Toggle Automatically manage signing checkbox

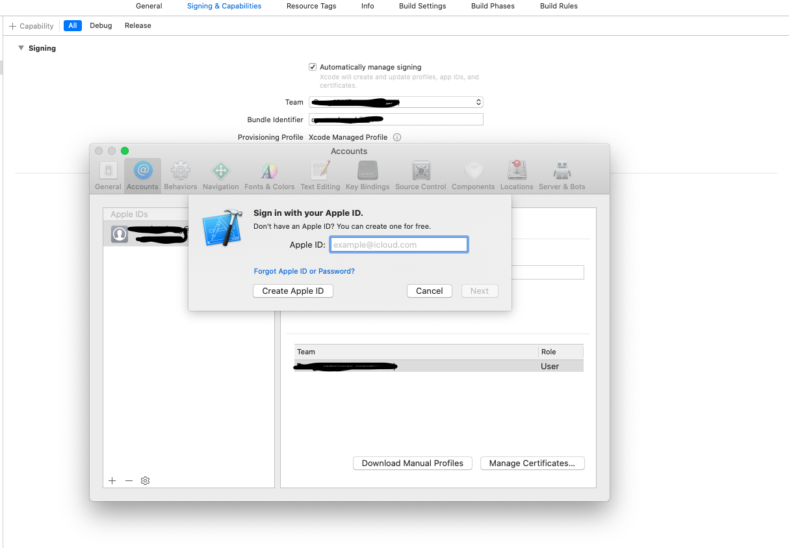[313, 67]
